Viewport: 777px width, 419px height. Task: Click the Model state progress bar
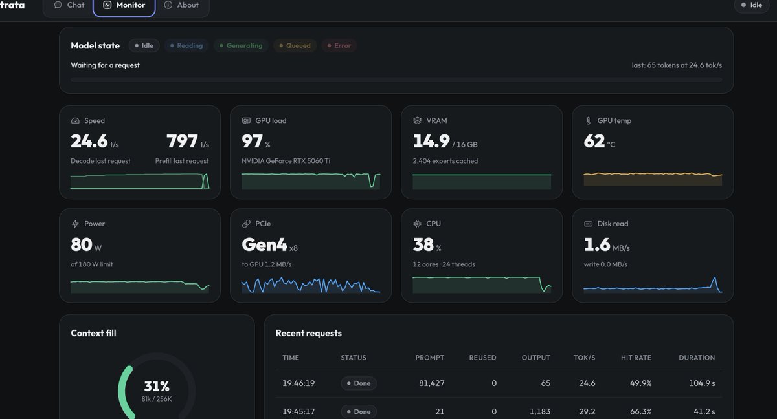coord(396,80)
